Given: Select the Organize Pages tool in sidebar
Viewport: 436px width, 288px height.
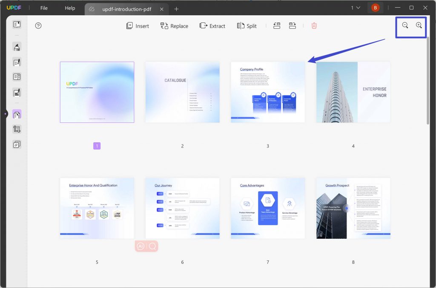Looking at the screenshot, I should click(17, 114).
